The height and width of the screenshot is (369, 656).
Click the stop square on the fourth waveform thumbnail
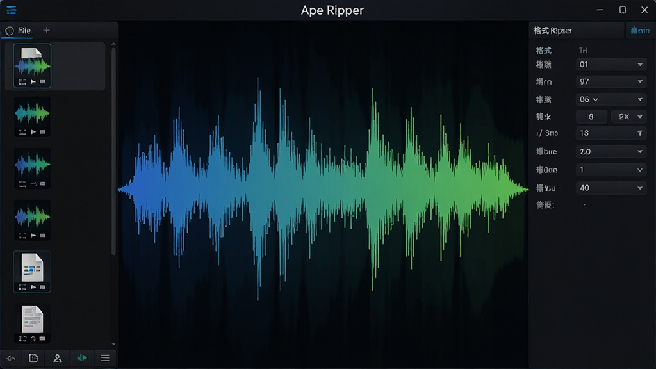point(43,236)
